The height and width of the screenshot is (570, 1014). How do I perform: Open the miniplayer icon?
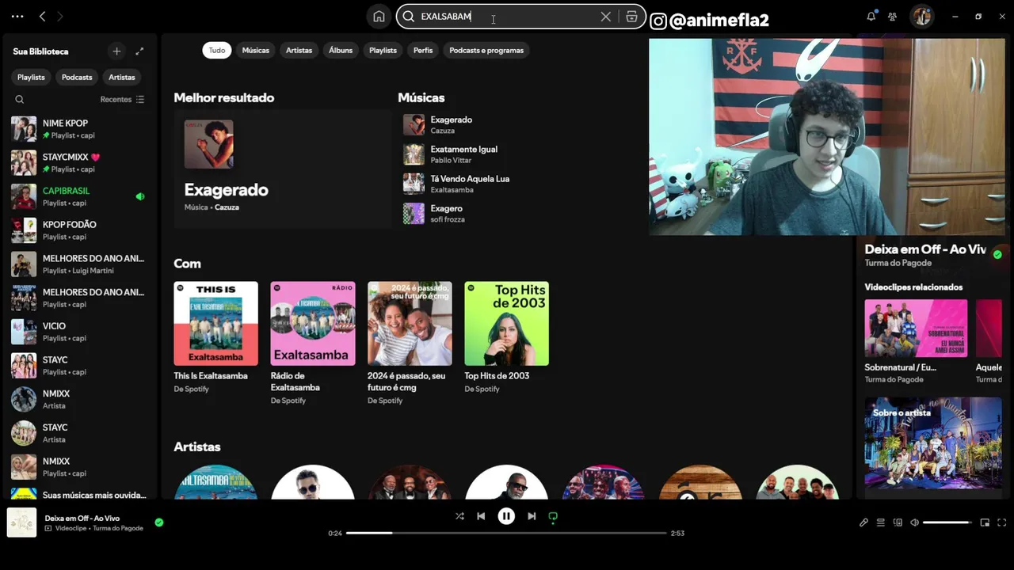coord(985,522)
